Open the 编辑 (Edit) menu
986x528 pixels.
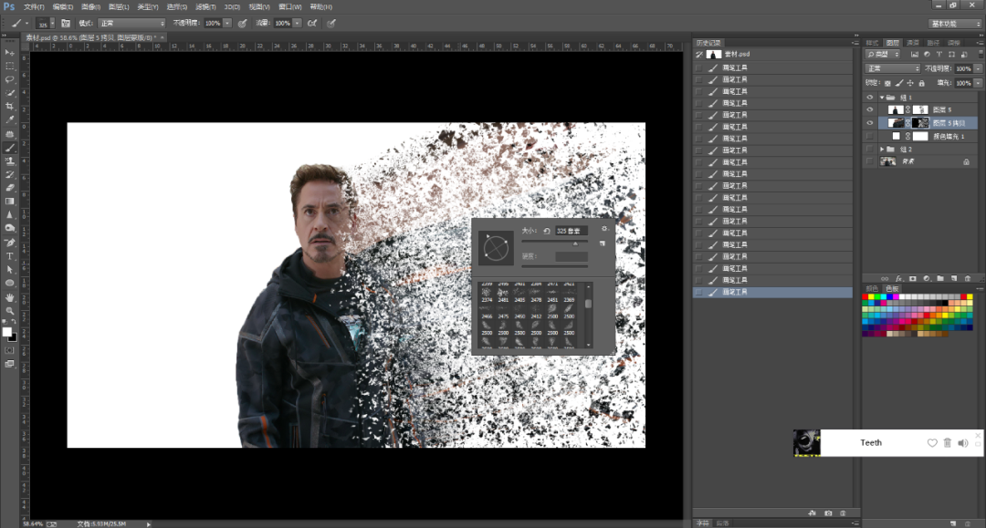pos(62,7)
